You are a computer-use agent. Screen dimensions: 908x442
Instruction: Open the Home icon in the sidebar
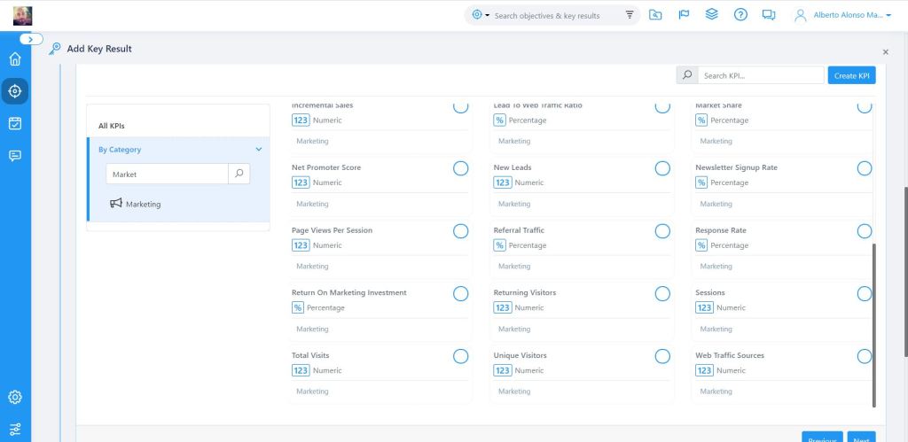point(15,59)
